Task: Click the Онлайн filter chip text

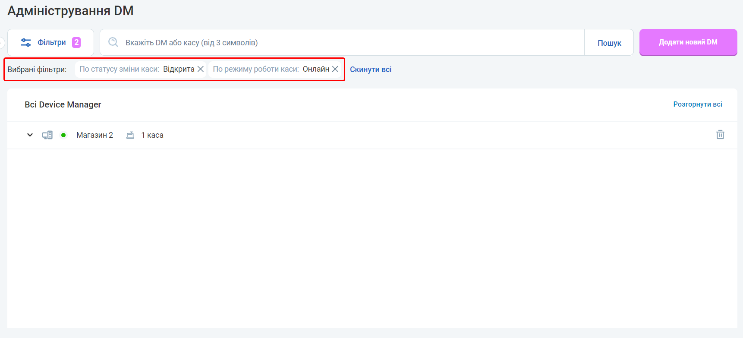Action: point(316,69)
